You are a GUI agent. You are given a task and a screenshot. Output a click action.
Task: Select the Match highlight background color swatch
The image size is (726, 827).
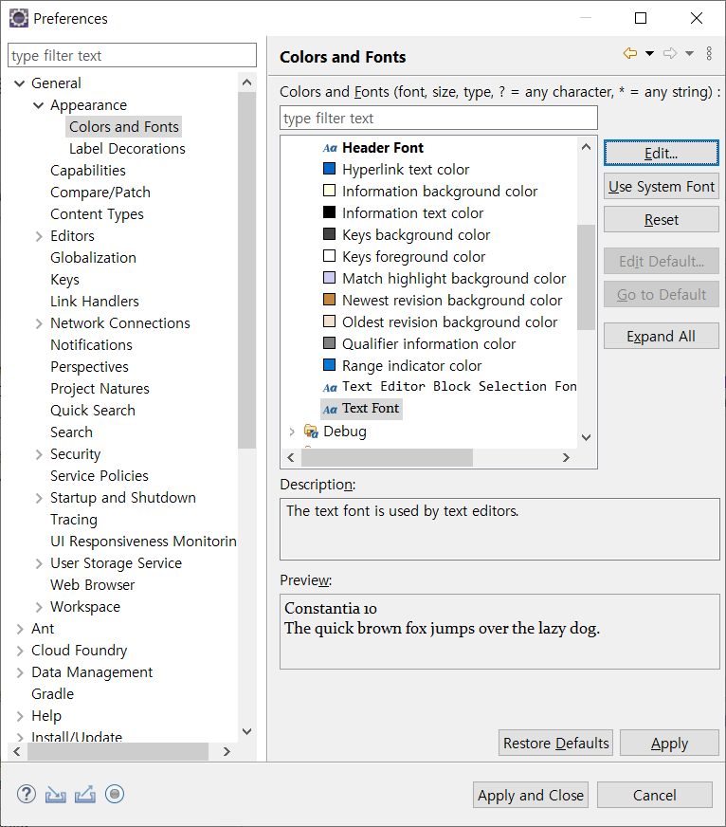tap(329, 278)
